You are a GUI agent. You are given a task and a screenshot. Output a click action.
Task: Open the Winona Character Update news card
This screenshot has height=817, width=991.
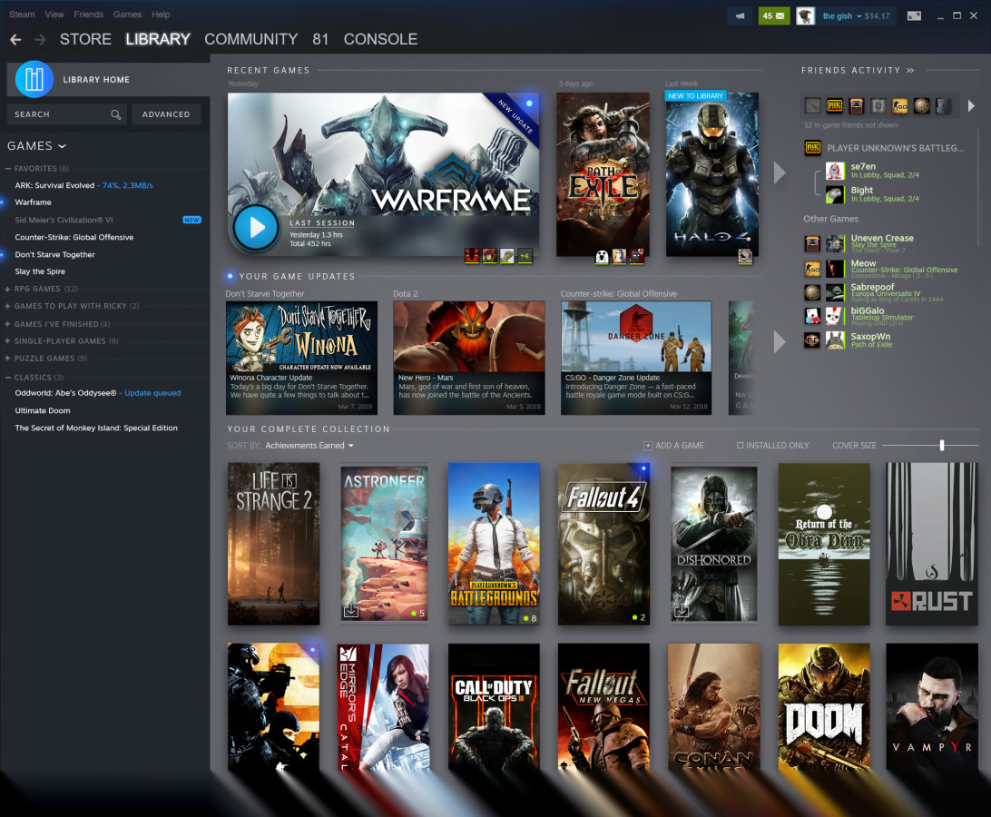[301, 358]
